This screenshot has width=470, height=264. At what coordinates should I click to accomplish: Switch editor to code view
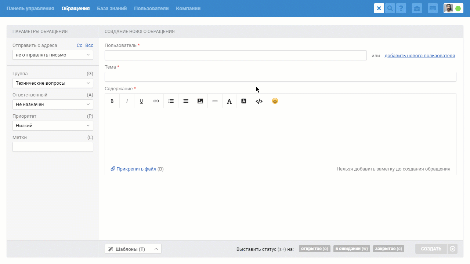coord(259,101)
